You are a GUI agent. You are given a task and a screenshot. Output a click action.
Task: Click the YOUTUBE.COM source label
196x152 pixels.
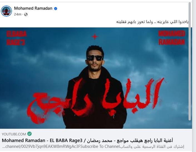[14, 134]
